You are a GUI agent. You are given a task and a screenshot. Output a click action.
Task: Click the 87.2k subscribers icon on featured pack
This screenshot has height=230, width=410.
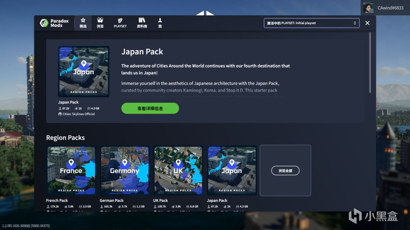point(60,108)
